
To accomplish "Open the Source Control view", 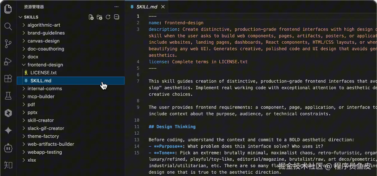I will 8,44.
